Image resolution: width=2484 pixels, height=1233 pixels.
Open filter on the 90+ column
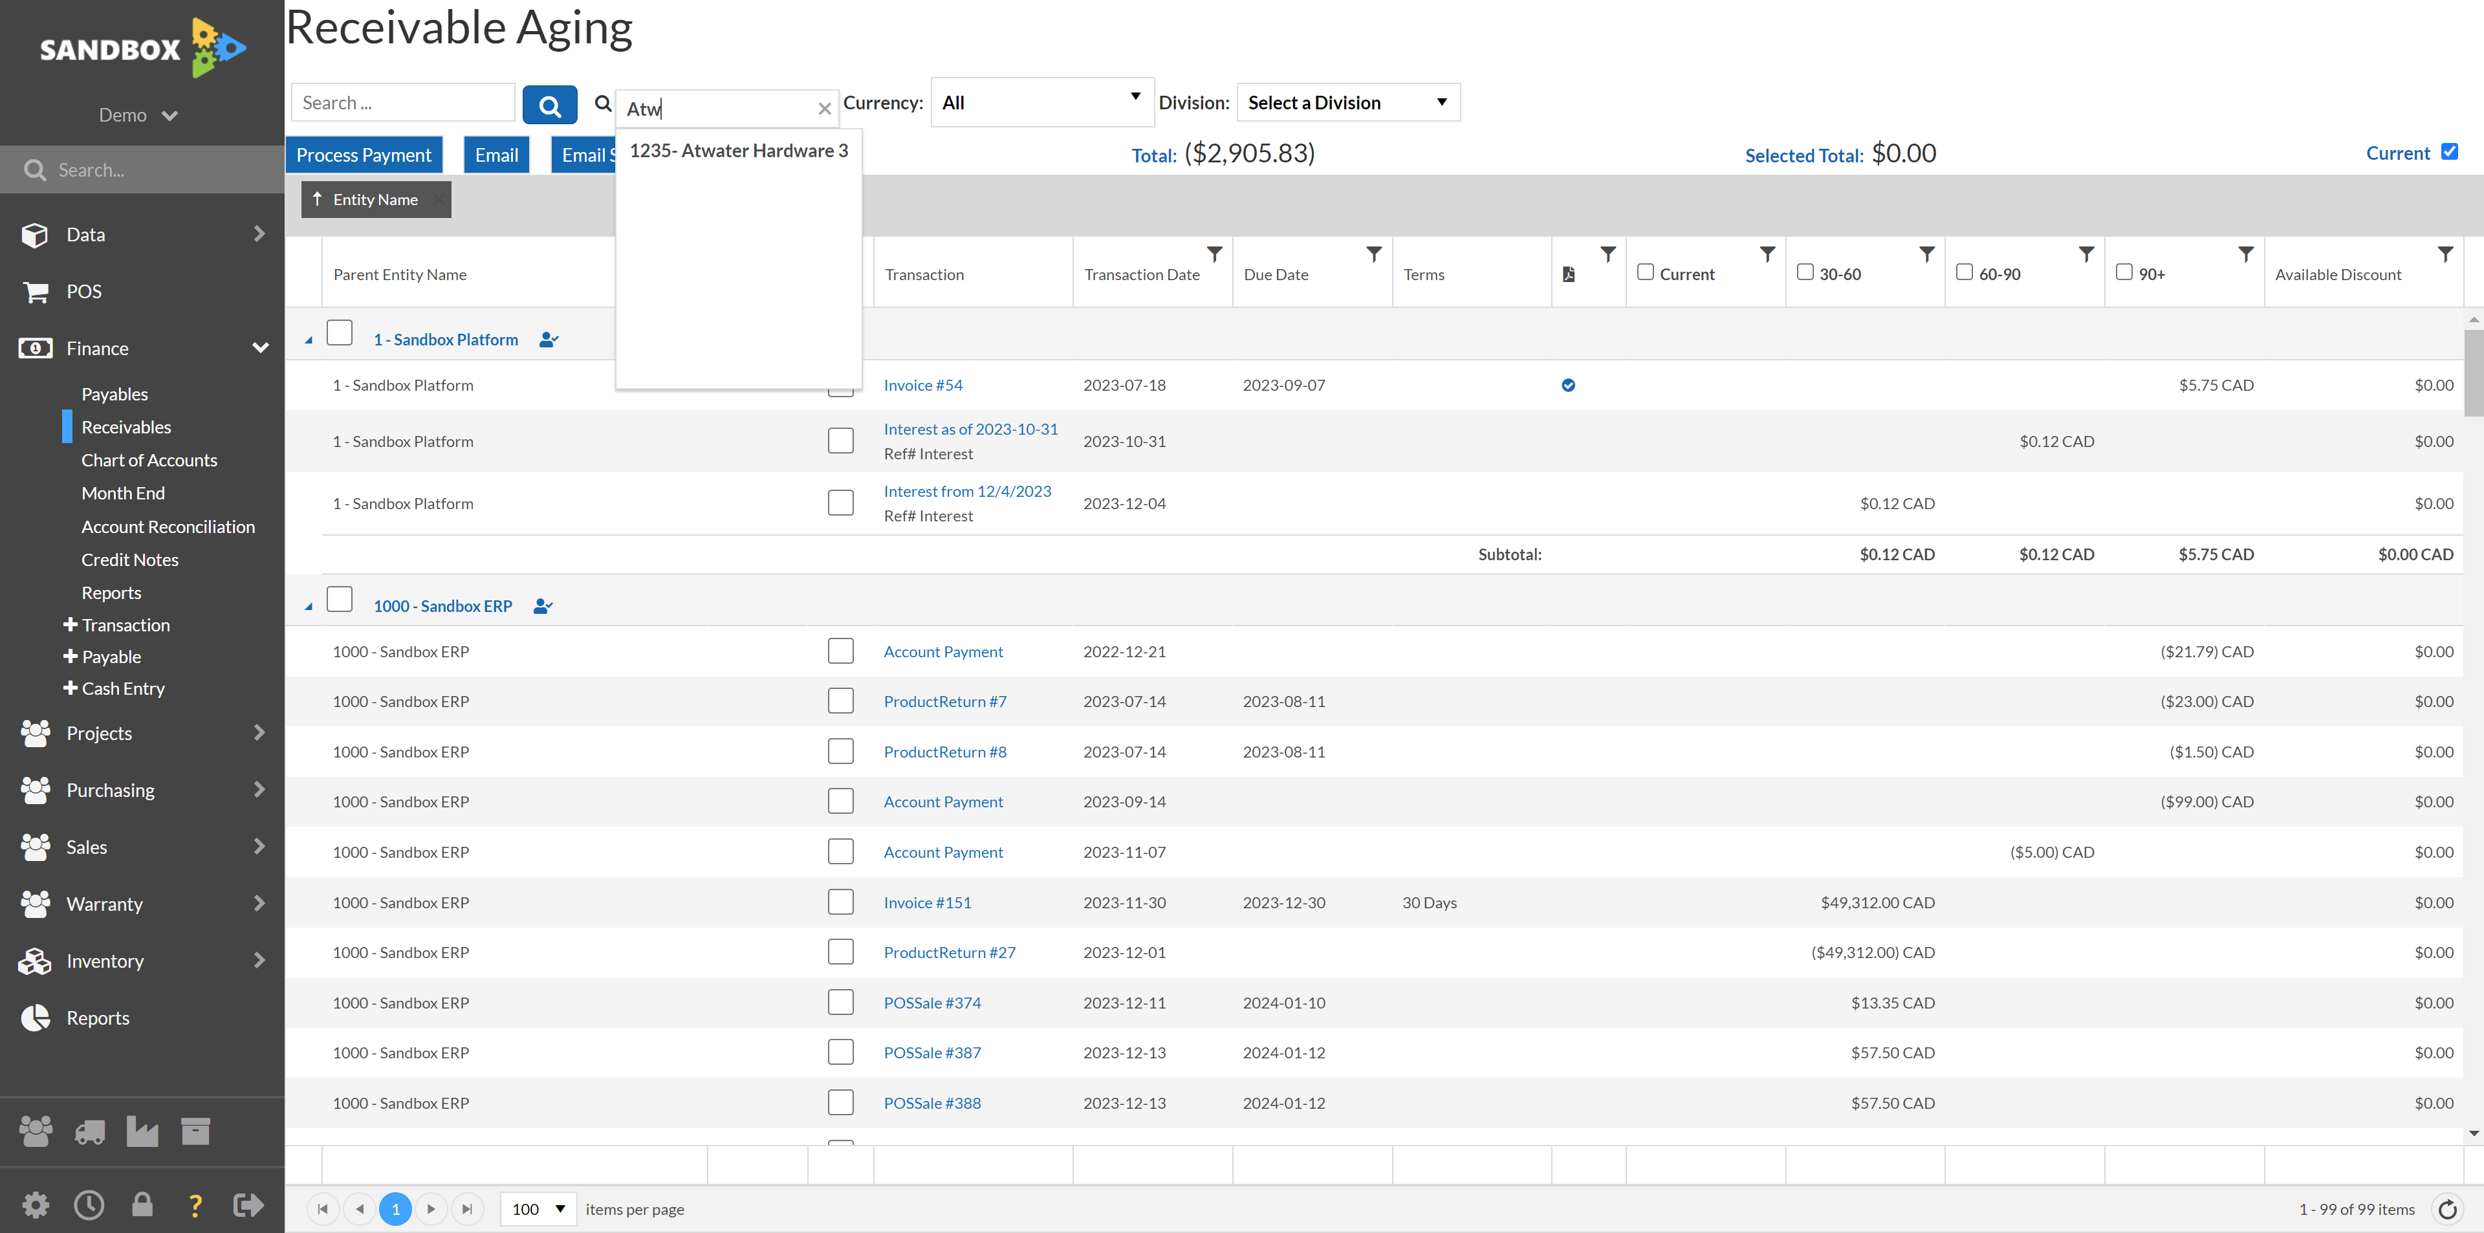tap(2246, 254)
